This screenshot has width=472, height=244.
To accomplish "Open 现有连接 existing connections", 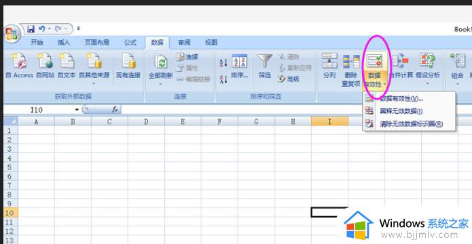I will 128,66.
